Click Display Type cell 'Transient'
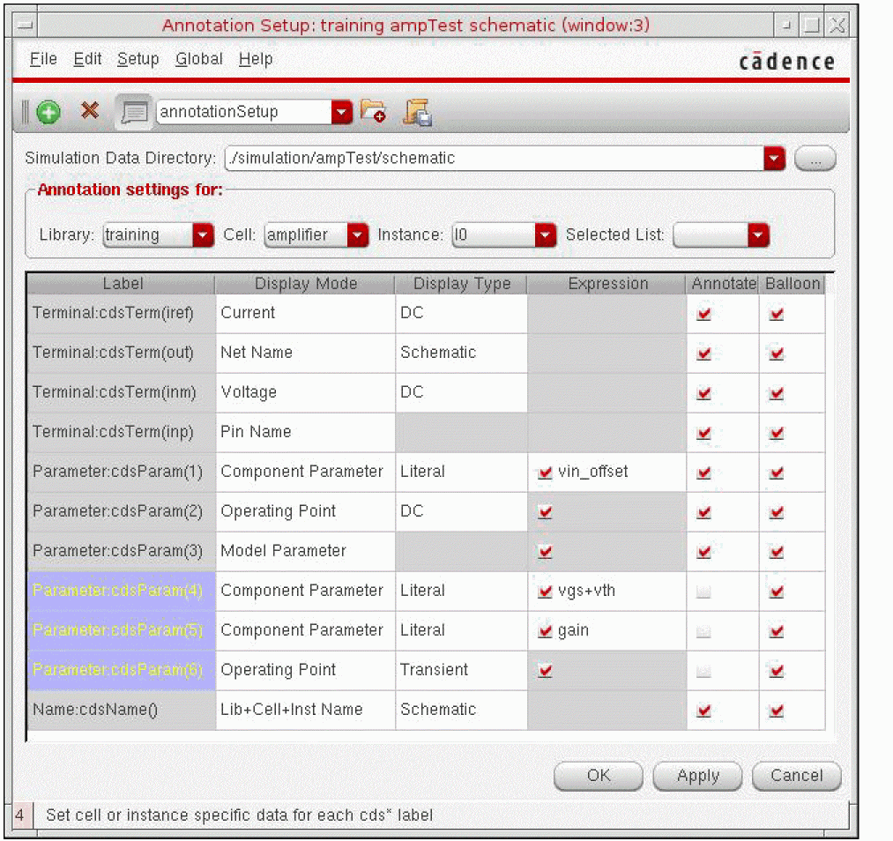The width and height of the screenshot is (893, 841). (x=461, y=671)
